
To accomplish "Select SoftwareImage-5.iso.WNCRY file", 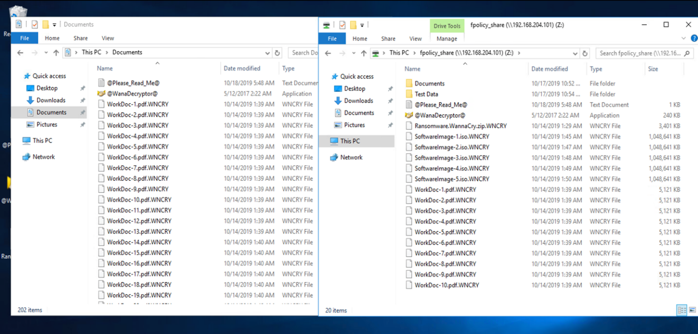I will pos(452,179).
